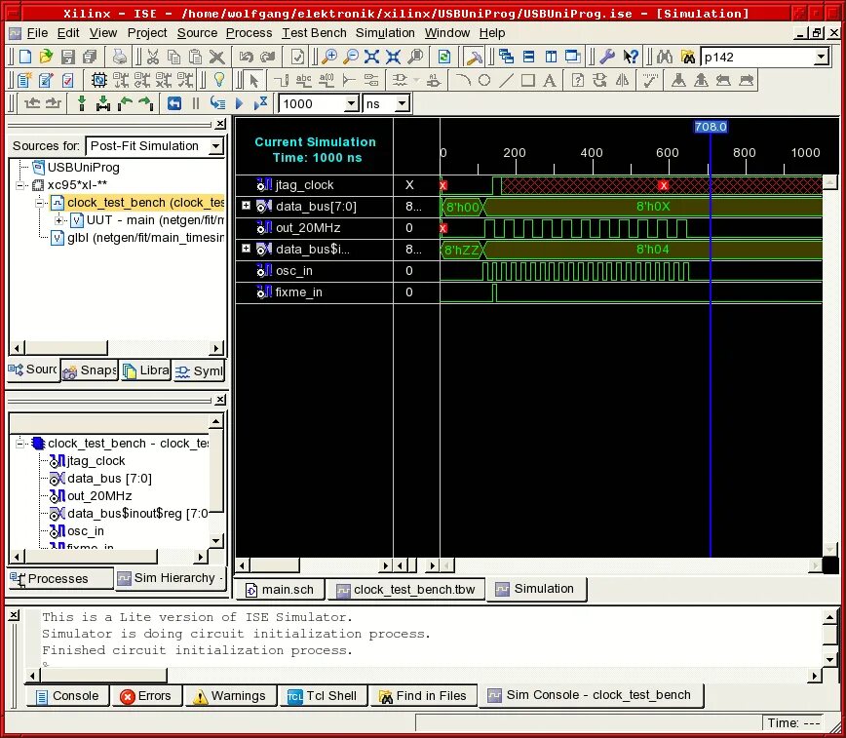Image resolution: width=846 pixels, height=738 pixels.
Task: Collapse the xc95*xl-** device node
Action: (x=19, y=185)
